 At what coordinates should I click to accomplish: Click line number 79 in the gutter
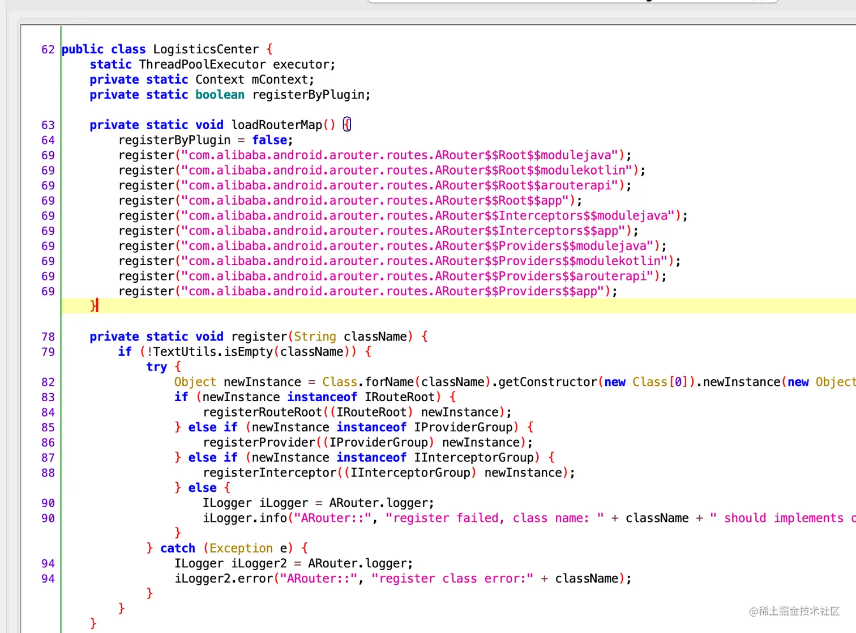pyautogui.click(x=48, y=352)
